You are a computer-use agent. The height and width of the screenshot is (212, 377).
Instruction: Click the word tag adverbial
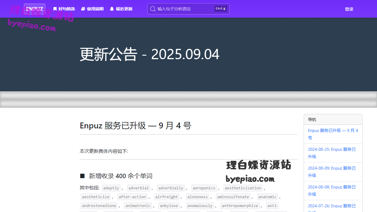point(139,188)
